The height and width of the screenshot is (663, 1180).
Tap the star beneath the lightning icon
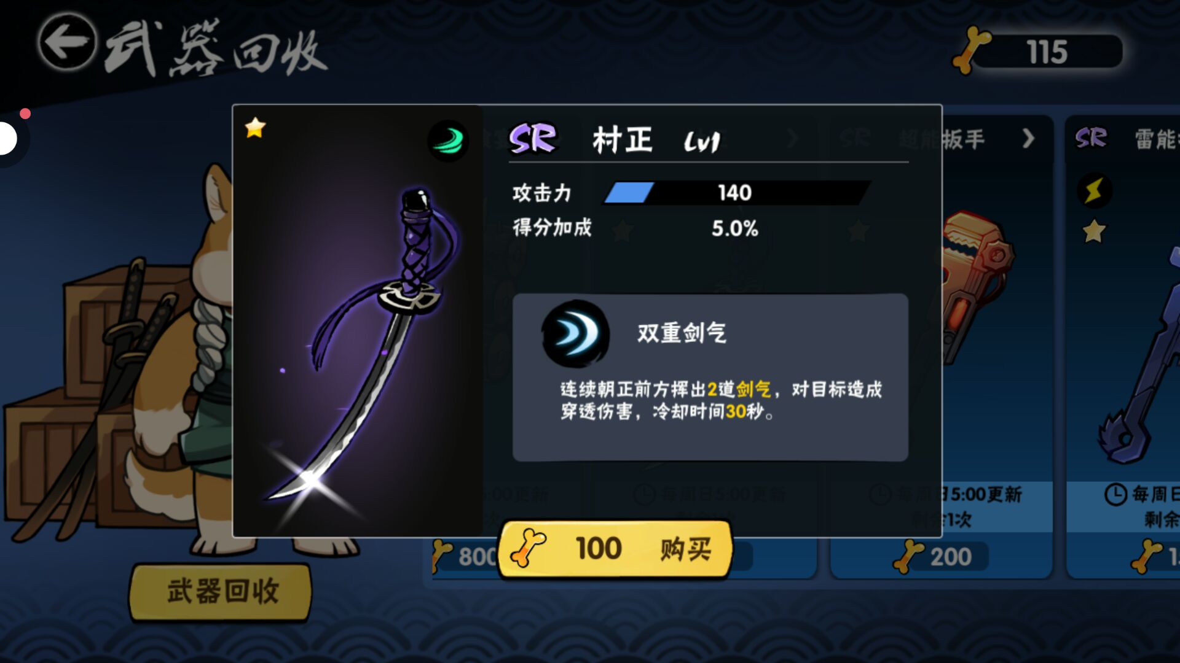point(1094,231)
